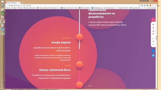Open Словарі bookmark
161x90 pixels.
point(40,8)
